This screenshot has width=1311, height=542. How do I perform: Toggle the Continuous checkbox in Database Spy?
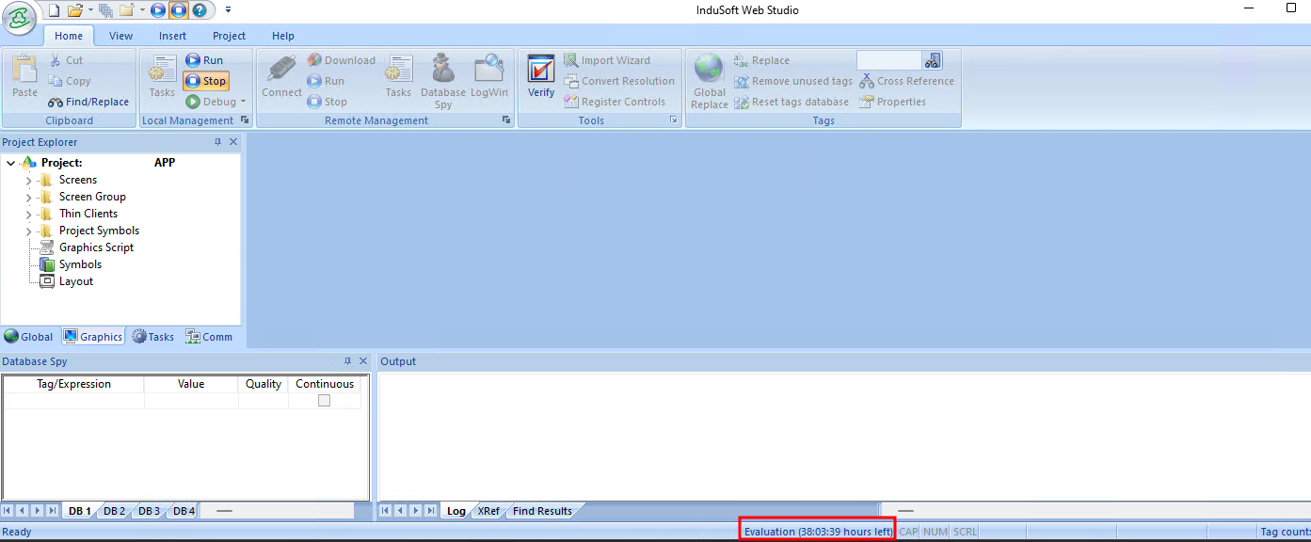pos(324,400)
